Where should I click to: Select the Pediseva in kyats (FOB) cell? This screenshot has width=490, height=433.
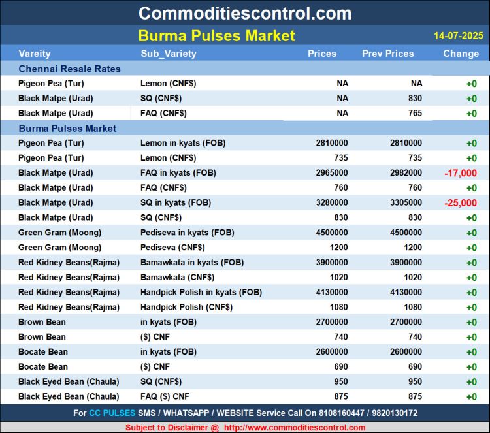pos(187,233)
